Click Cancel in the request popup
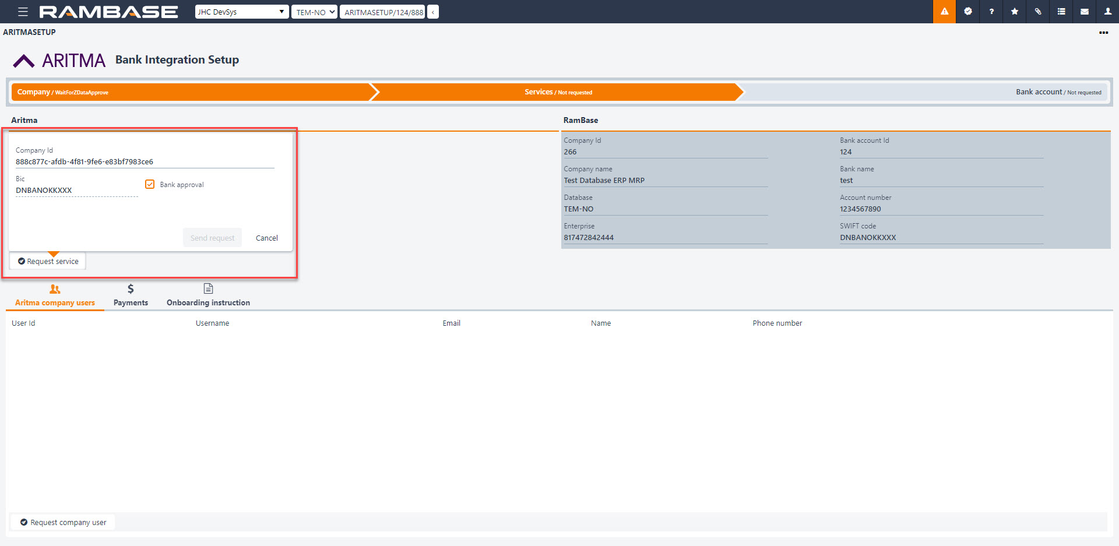Image resolution: width=1119 pixels, height=546 pixels. [266, 238]
